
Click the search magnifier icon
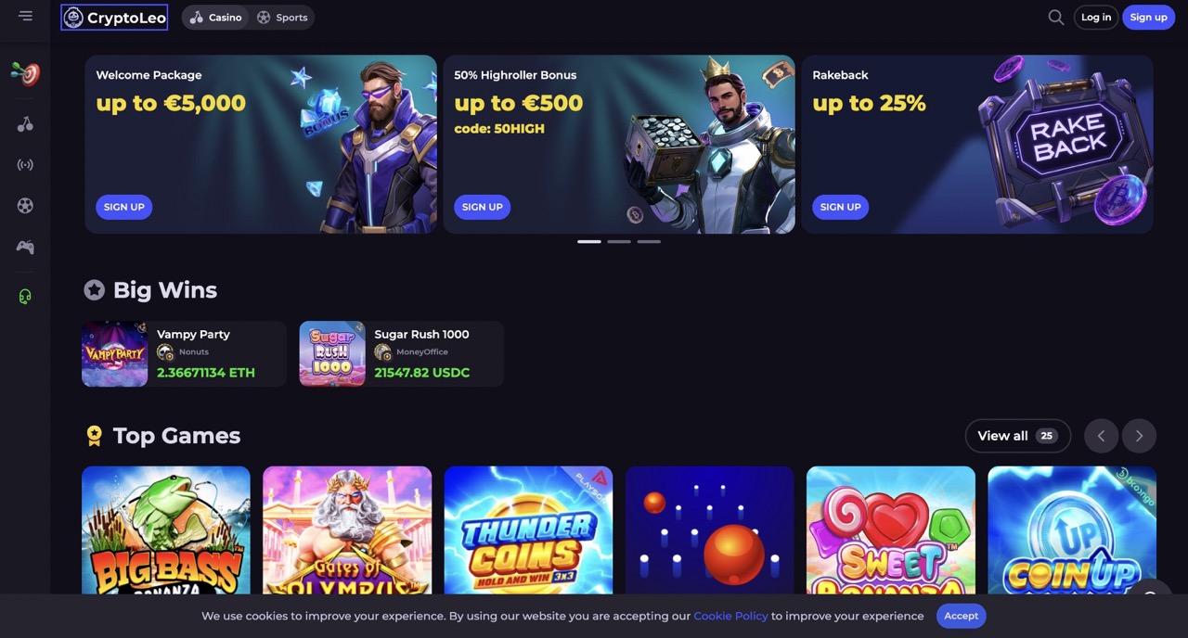tap(1055, 17)
